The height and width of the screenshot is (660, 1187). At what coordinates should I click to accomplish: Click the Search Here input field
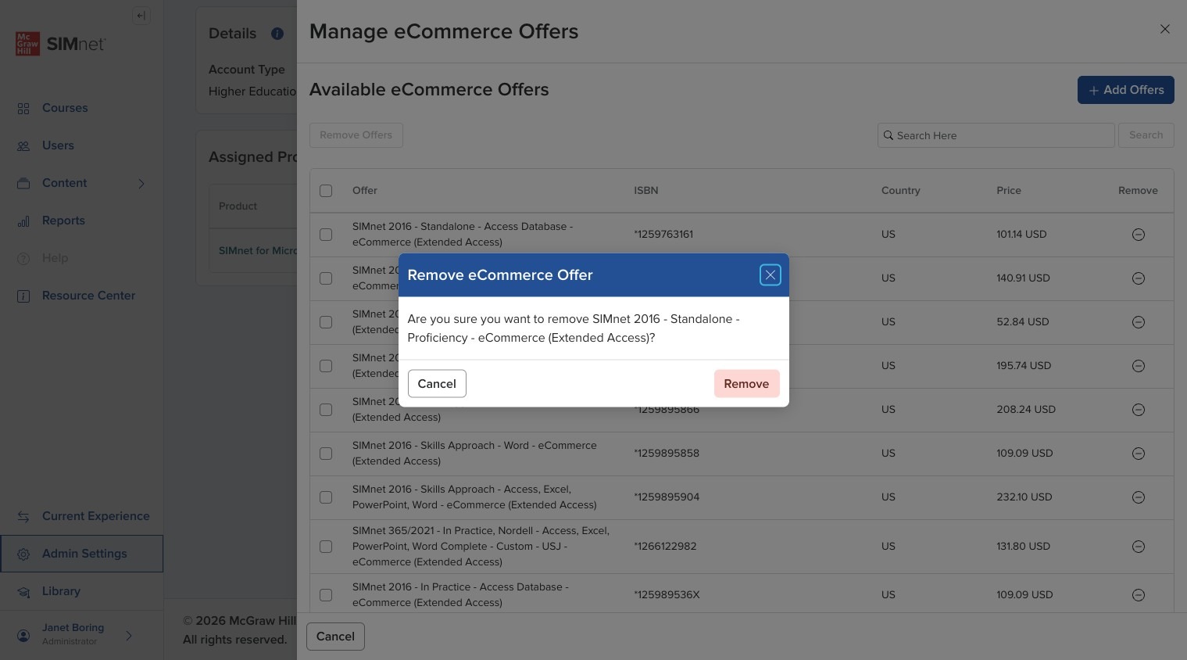(996, 135)
